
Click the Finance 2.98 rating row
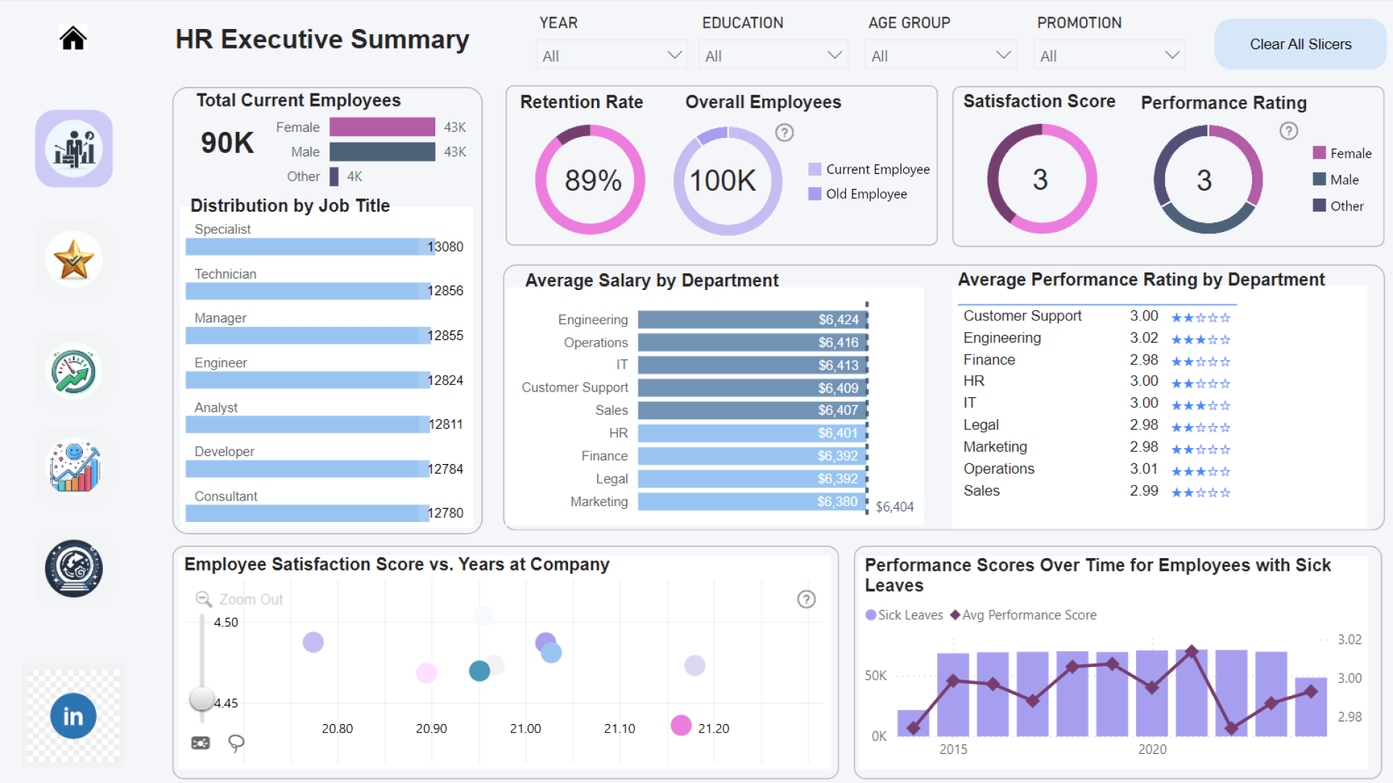1097,360
